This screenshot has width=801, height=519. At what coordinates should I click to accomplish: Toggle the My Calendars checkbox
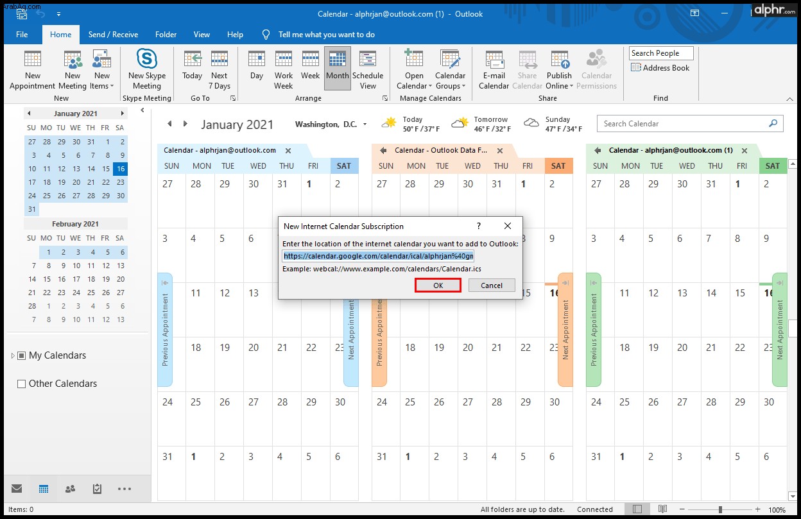coord(21,355)
